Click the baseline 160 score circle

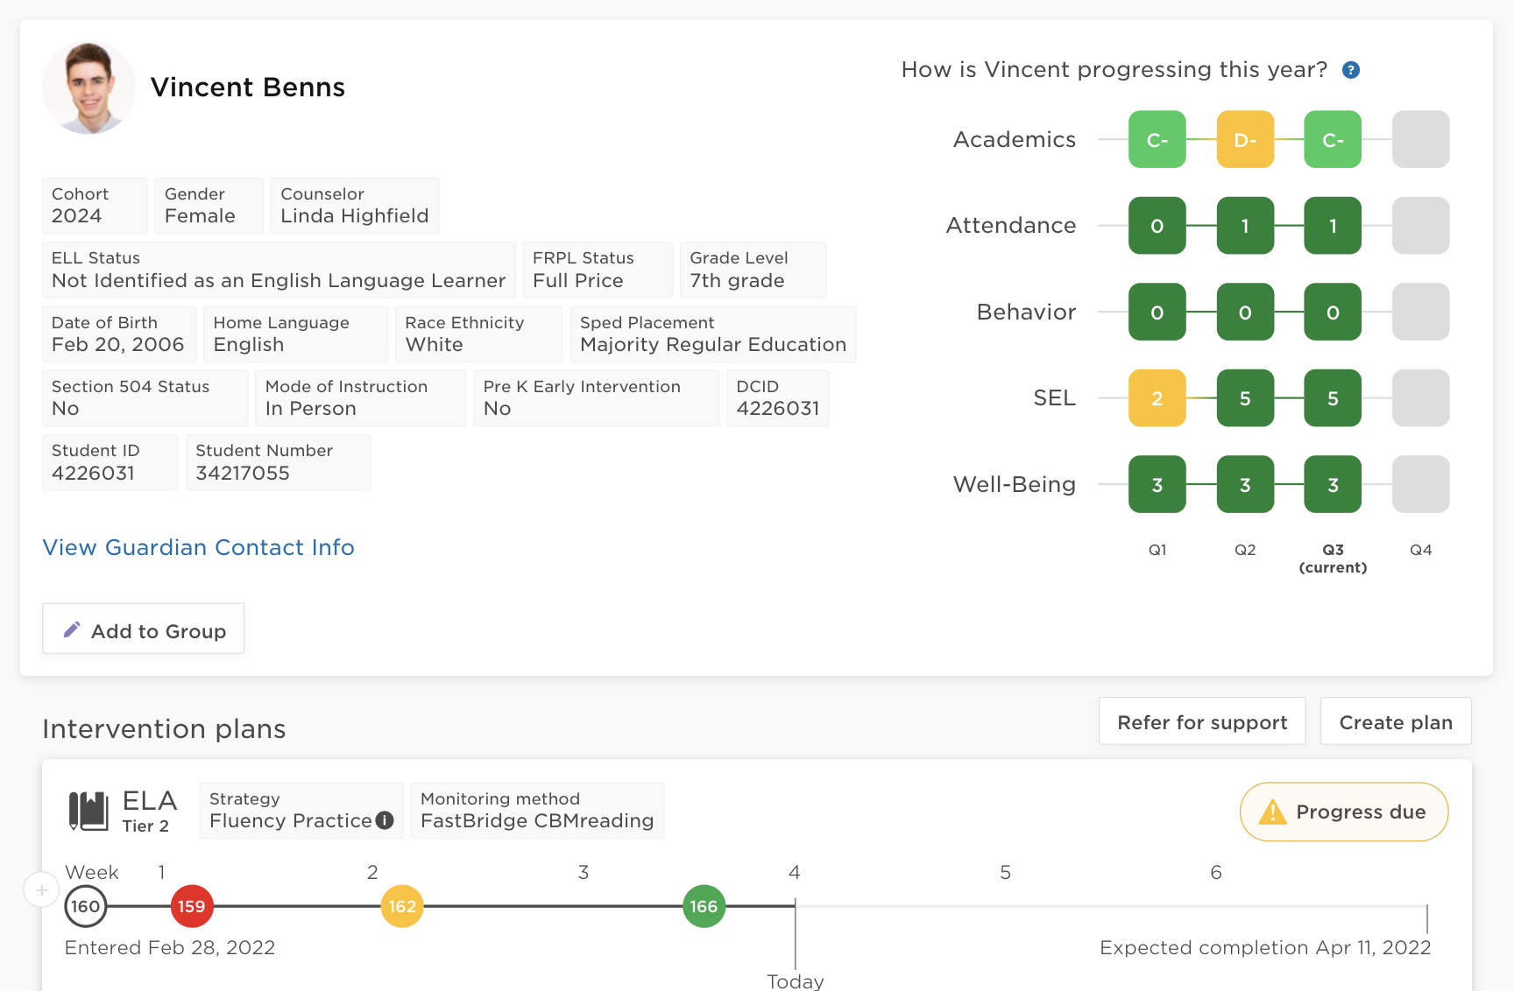[x=86, y=906]
